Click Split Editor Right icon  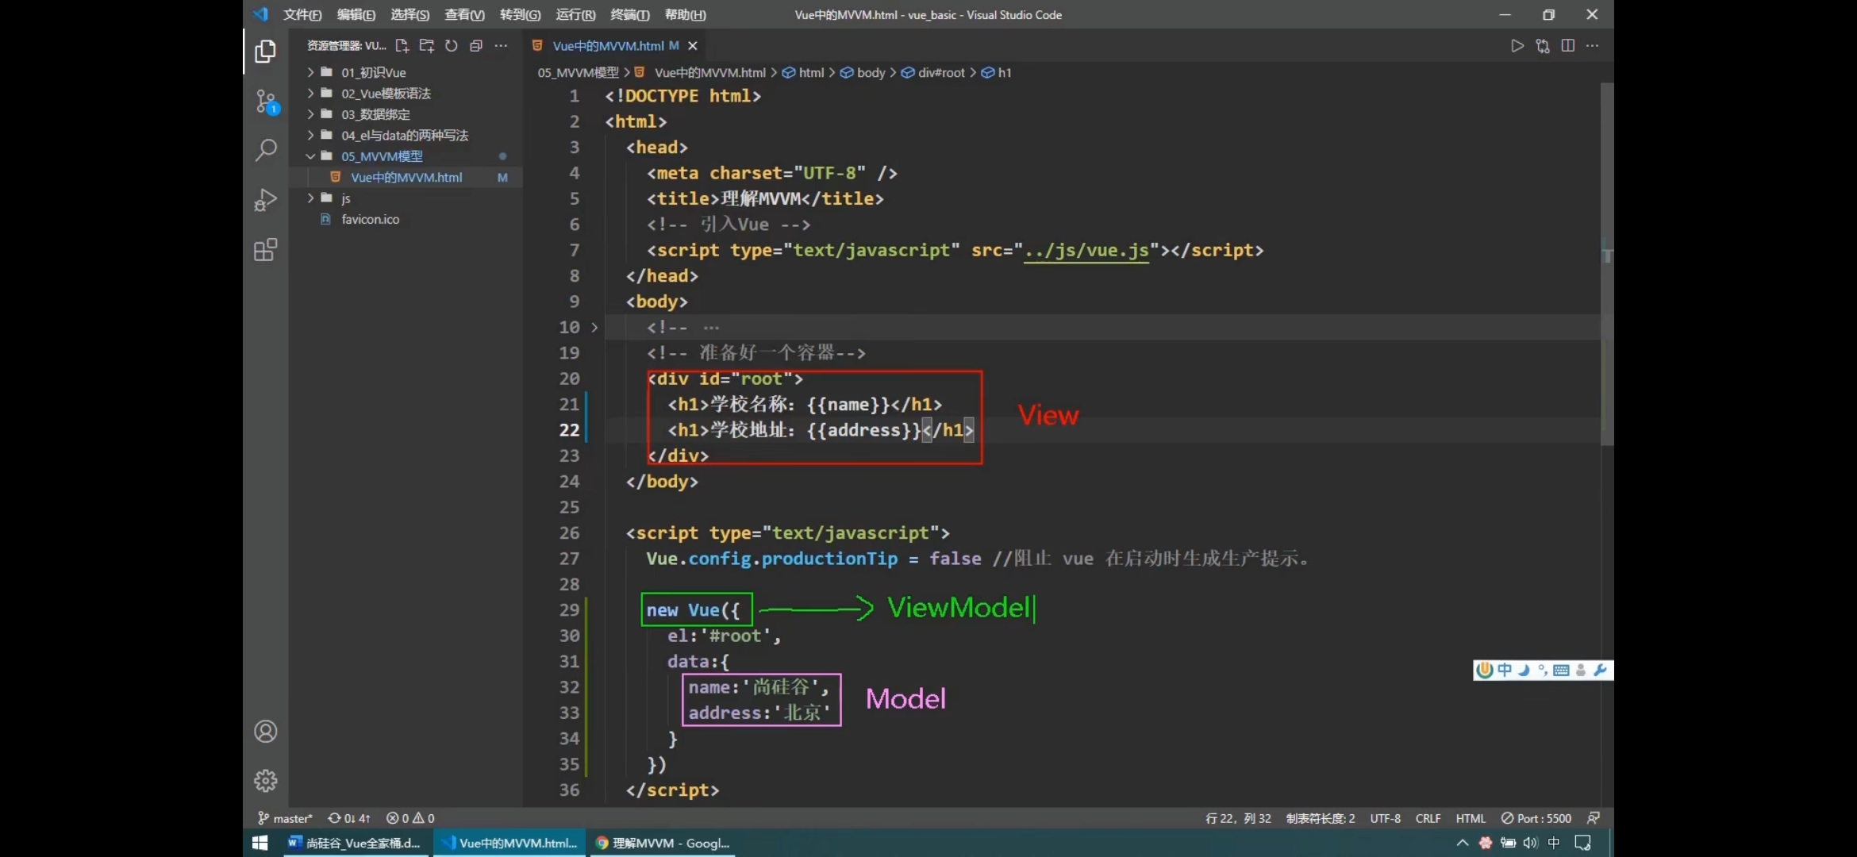click(1567, 46)
